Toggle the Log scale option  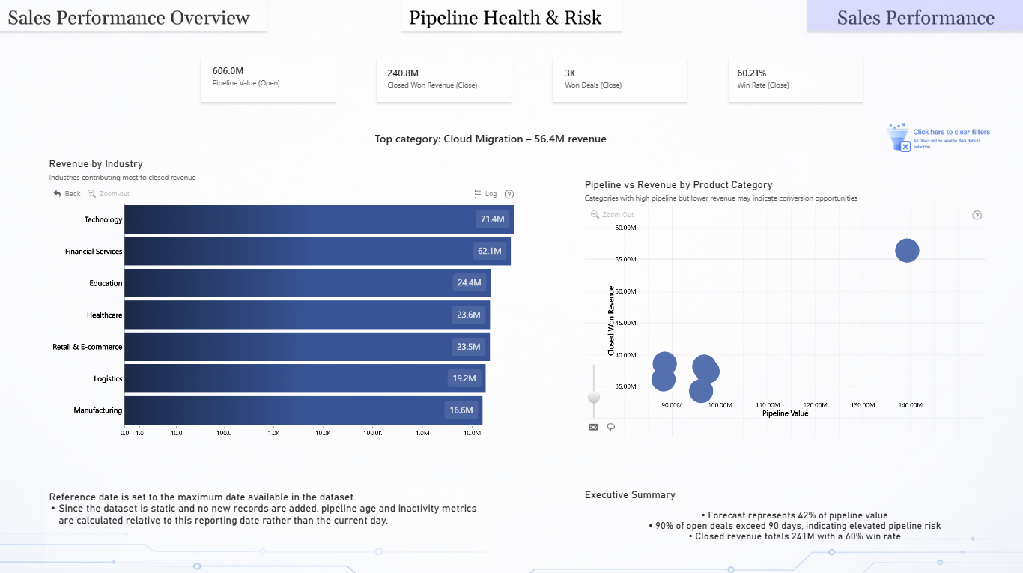pyautogui.click(x=485, y=194)
